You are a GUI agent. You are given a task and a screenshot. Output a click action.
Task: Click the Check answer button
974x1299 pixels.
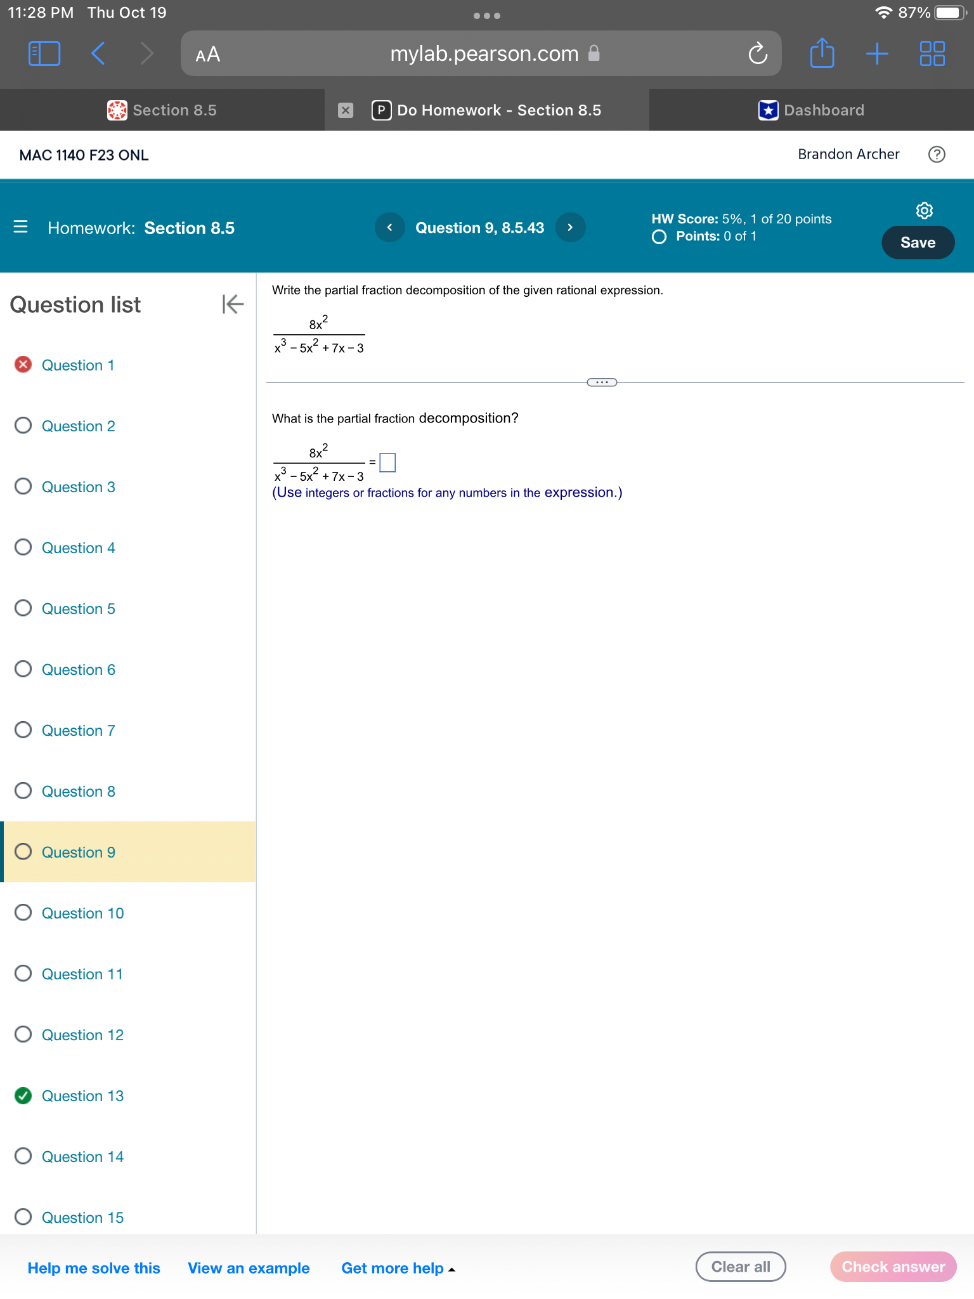click(893, 1267)
